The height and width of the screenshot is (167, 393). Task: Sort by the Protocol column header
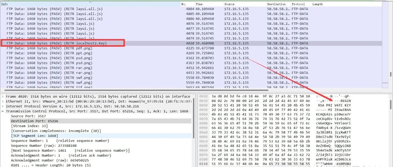click(301, 4)
